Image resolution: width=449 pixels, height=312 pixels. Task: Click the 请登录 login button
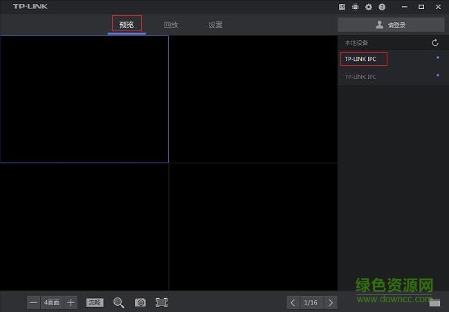390,25
